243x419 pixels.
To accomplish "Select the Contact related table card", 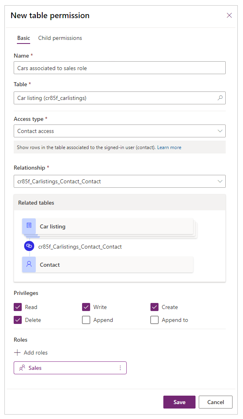I will pos(107,265).
